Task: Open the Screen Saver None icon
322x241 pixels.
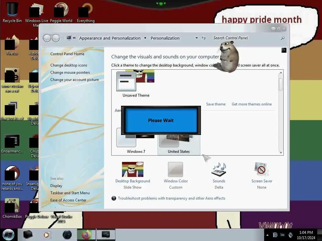Action: coord(261,169)
